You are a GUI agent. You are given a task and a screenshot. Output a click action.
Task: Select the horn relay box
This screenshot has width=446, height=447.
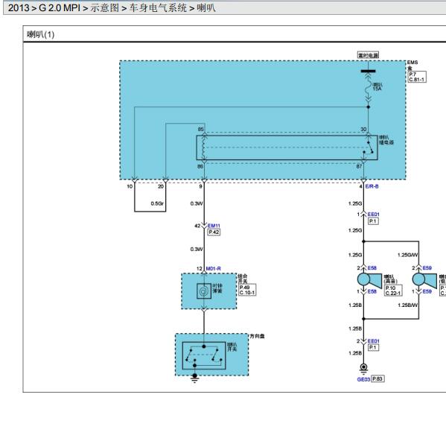287,148
